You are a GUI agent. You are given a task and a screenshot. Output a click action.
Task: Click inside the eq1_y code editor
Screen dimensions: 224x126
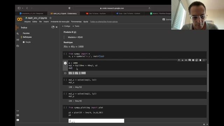click(x=137, y=95)
